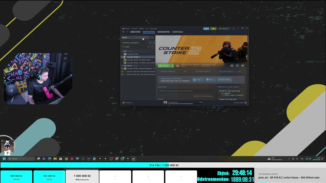
Task: Open friend HATE:) playing now
Action: [x=232, y=94]
